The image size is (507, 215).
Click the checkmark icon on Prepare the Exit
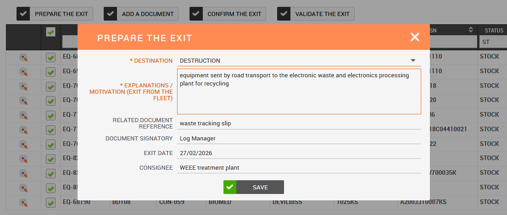pyautogui.click(x=23, y=14)
